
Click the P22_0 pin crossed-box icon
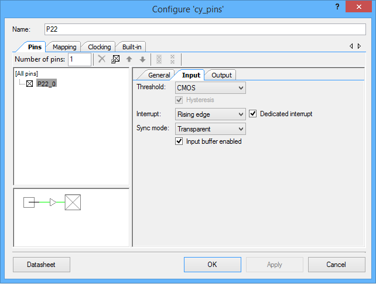click(29, 83)
